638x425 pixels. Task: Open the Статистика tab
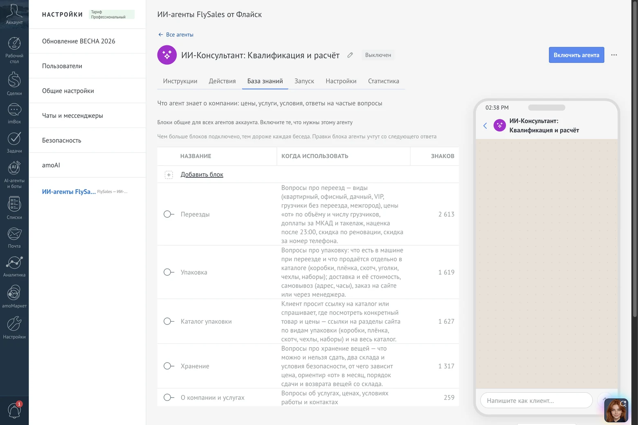tap(384, 81)
